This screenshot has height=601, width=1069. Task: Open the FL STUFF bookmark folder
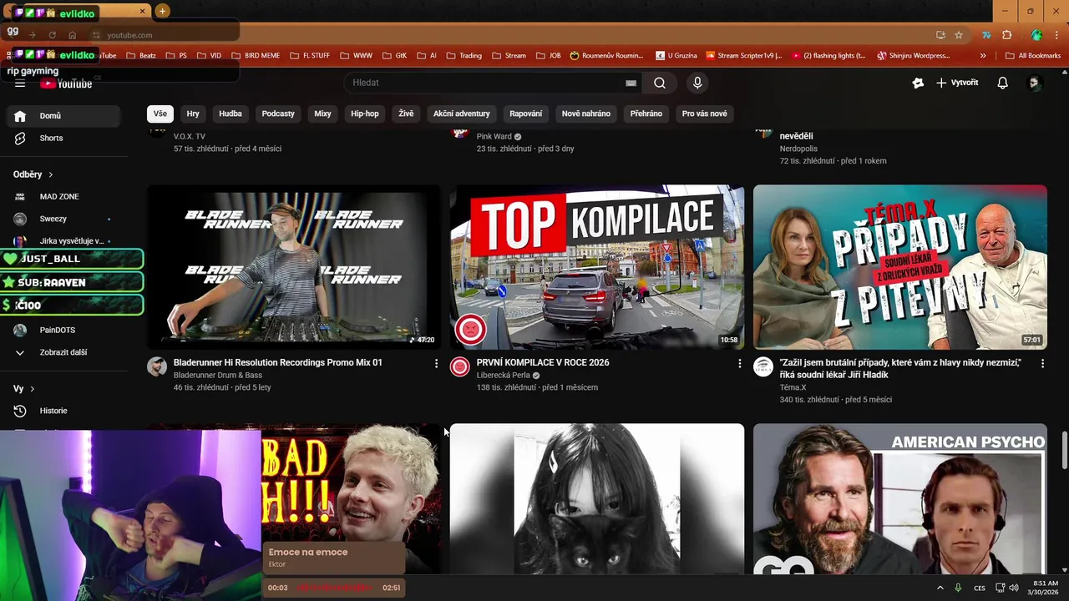310,56
